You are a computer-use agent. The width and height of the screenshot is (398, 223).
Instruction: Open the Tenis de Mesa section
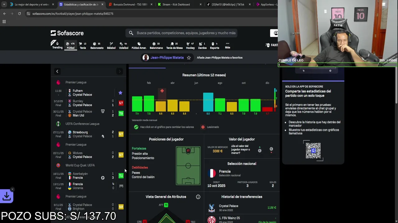[174, 45]
